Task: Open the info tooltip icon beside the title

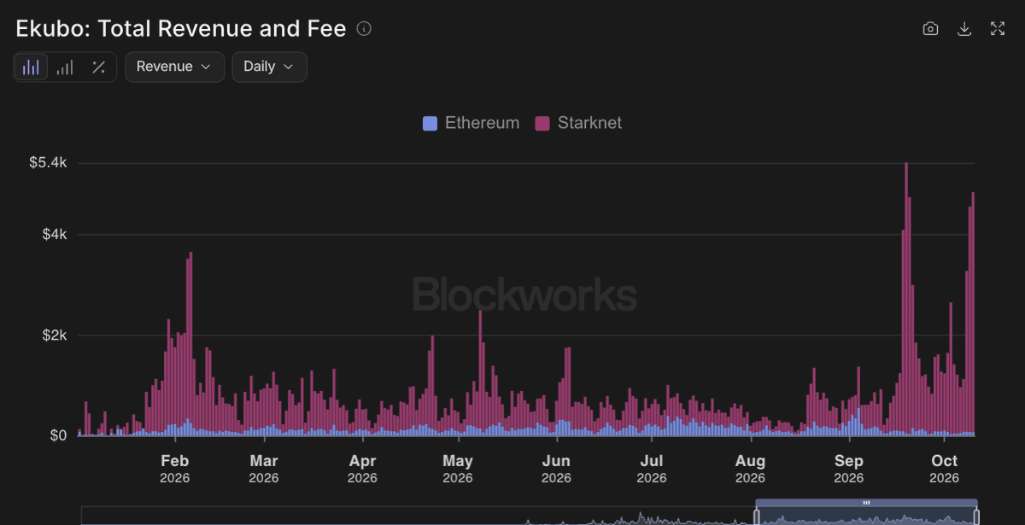Action: pos(364,29)
